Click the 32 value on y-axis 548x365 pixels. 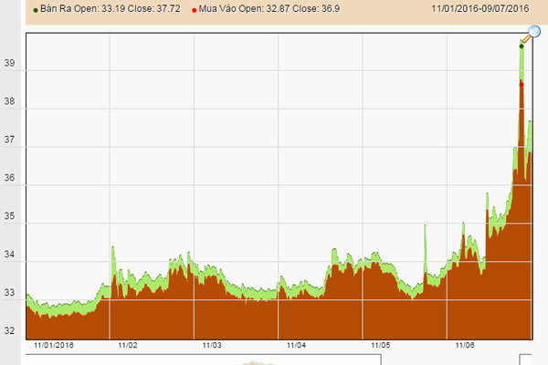(12, 331)
